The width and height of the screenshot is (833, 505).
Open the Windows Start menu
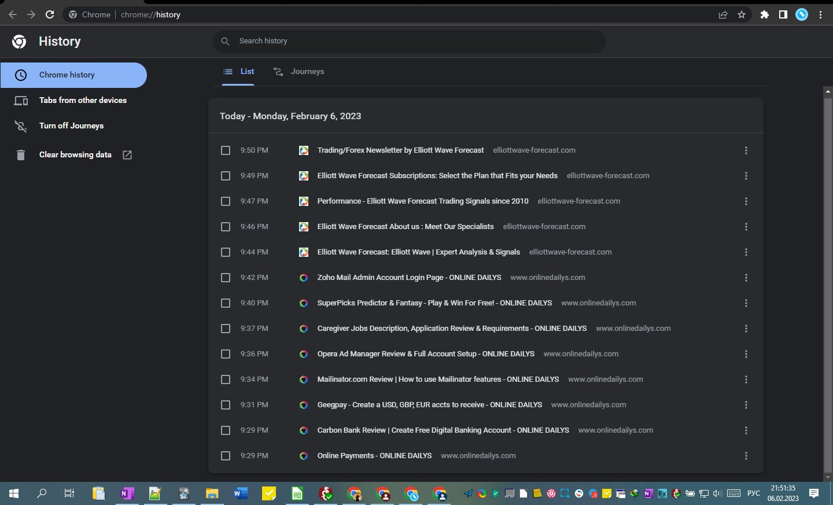(14, 493)
